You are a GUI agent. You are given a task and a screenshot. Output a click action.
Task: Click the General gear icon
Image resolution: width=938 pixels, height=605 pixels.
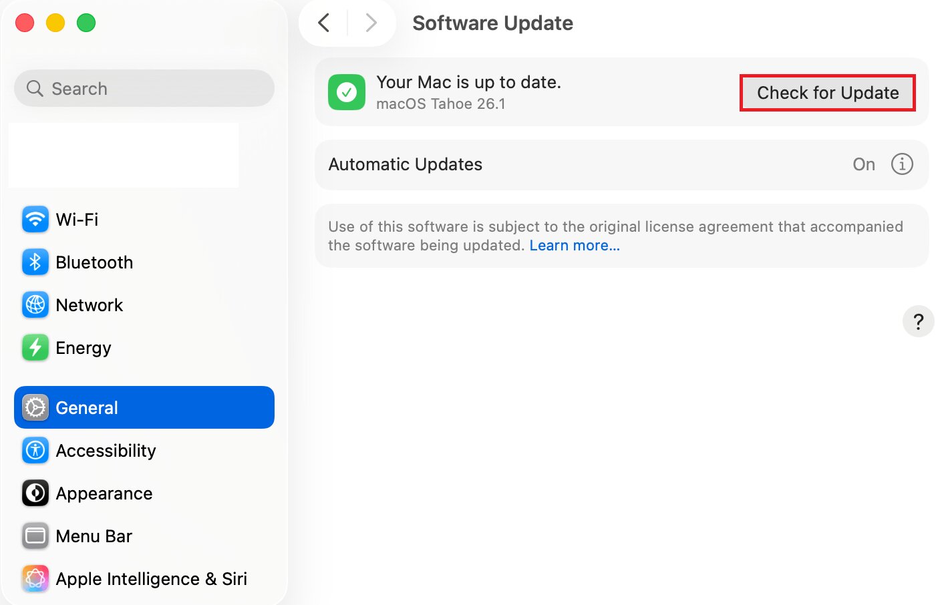(x=35, y=407)
